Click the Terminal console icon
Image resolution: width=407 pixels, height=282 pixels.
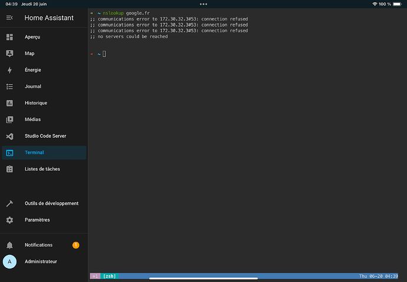click(9, 153)
